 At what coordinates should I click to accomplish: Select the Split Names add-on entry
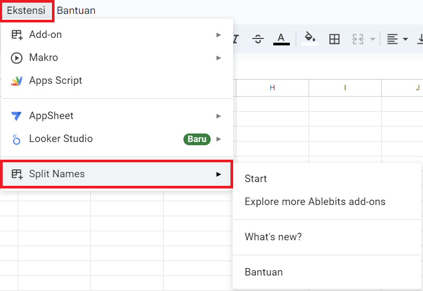[x=117, y=174]
